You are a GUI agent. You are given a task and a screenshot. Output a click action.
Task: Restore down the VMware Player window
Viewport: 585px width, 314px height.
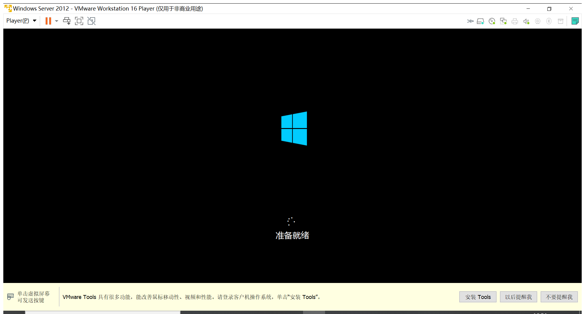tap(549, 9)
